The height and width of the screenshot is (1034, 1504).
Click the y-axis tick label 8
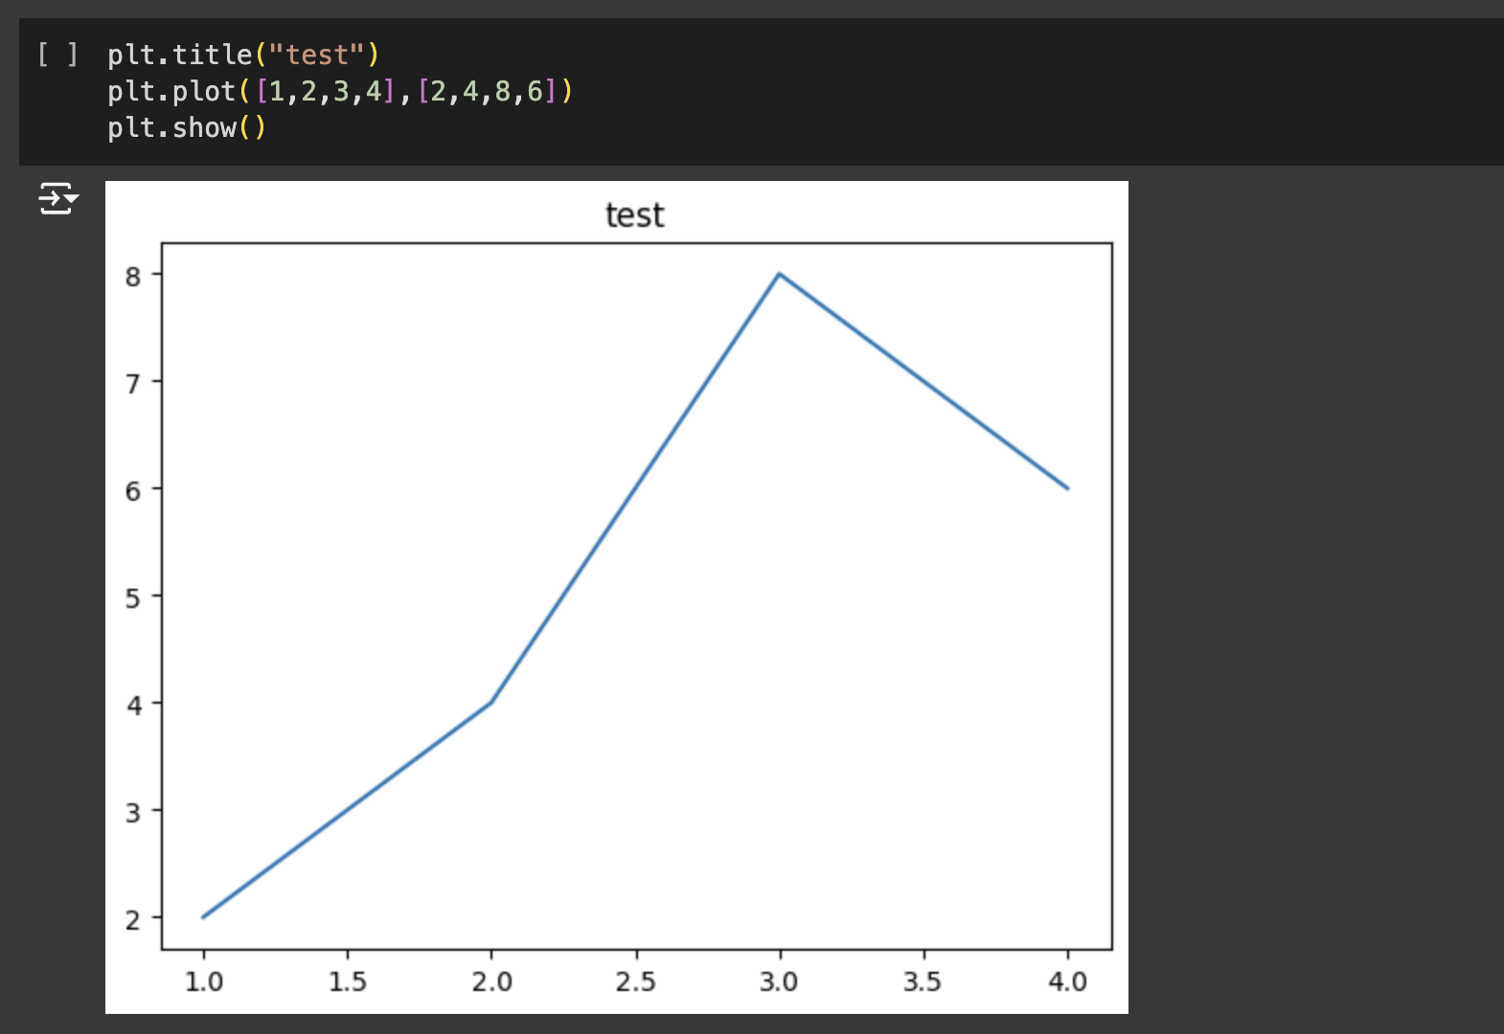(133, 276)
